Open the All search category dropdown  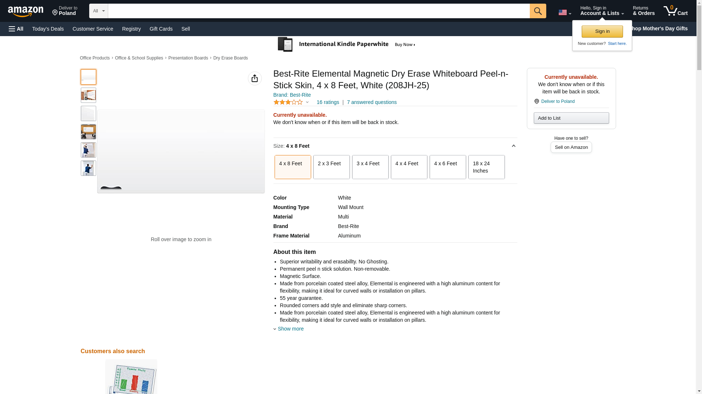pos(98,11)
